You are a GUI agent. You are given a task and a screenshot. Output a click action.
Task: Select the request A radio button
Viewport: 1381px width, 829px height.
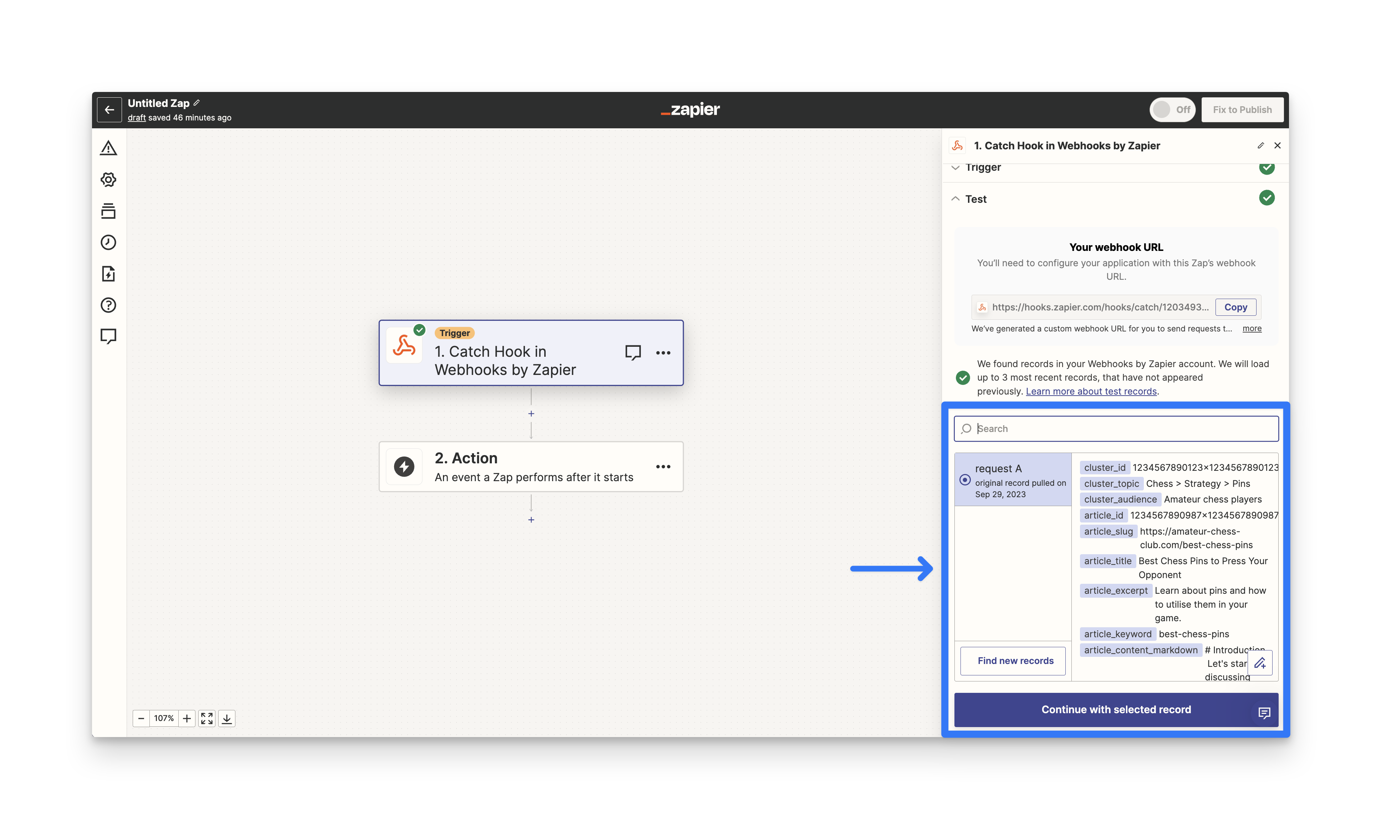point(965,480)
